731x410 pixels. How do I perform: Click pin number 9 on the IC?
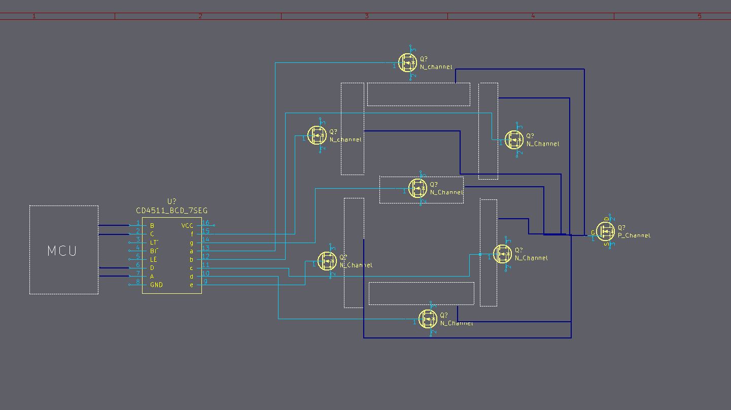tap(205, 282)
